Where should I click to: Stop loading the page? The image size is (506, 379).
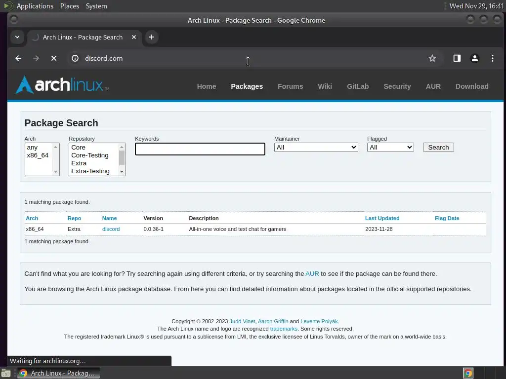coord(54,58)
